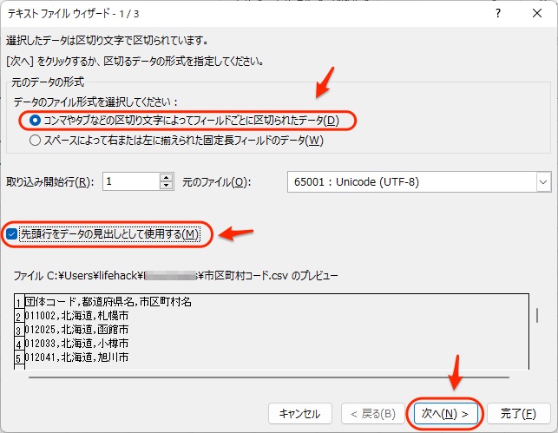Click the キャンセル button
This screenshot has width=558, height=433.
coord(300,413)
